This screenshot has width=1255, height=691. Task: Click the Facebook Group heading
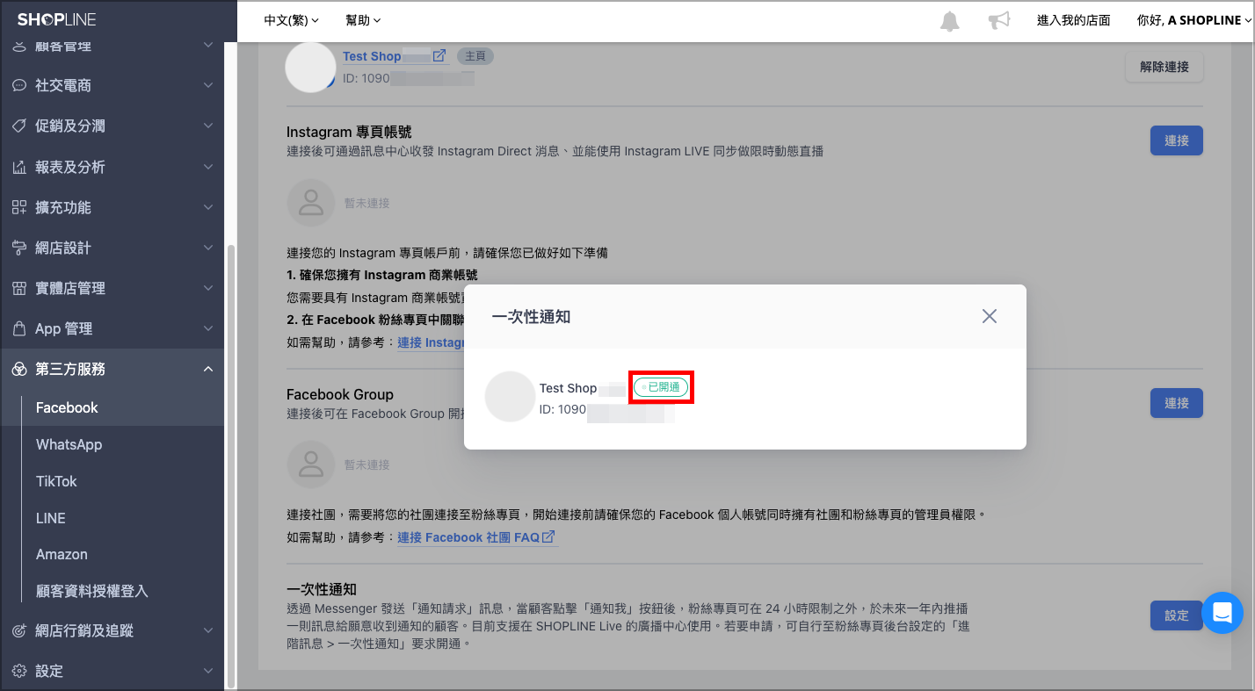(x=340, y=394)
